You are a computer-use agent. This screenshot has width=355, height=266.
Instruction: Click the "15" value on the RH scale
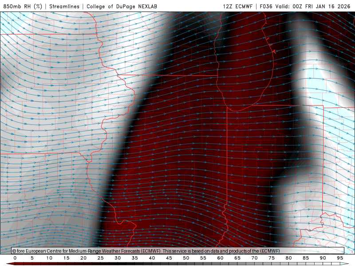click(x=66, y=258)
